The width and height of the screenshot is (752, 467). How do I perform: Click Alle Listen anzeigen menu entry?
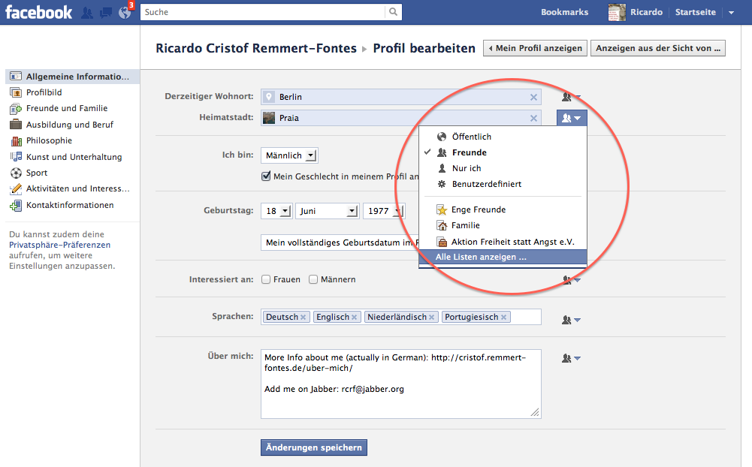coord(503,257)
